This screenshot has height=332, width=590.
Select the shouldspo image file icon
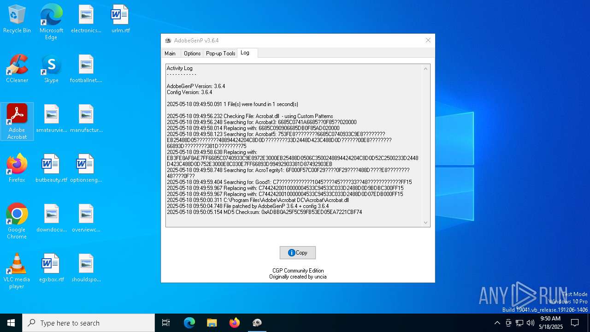(86, 268)
